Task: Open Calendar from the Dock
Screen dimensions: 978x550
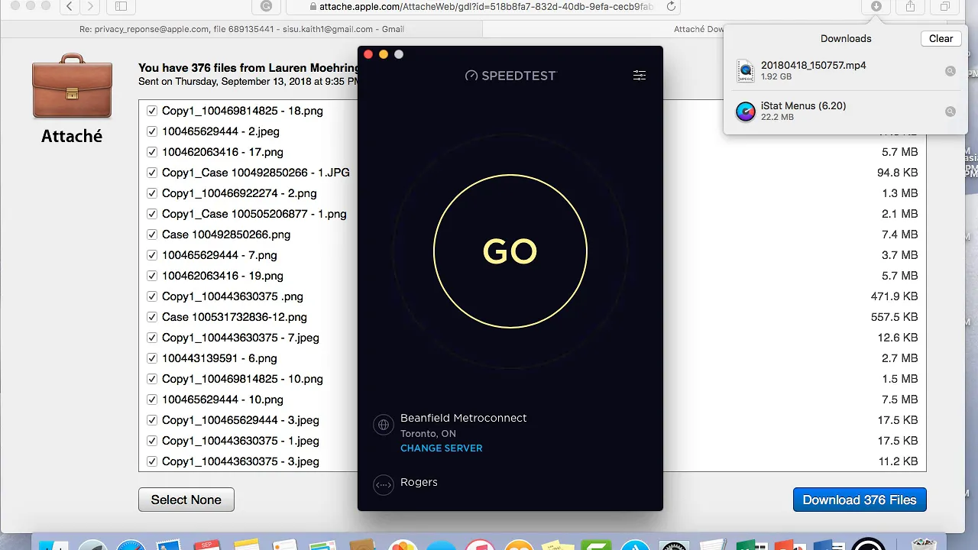Action: [208, 544]
